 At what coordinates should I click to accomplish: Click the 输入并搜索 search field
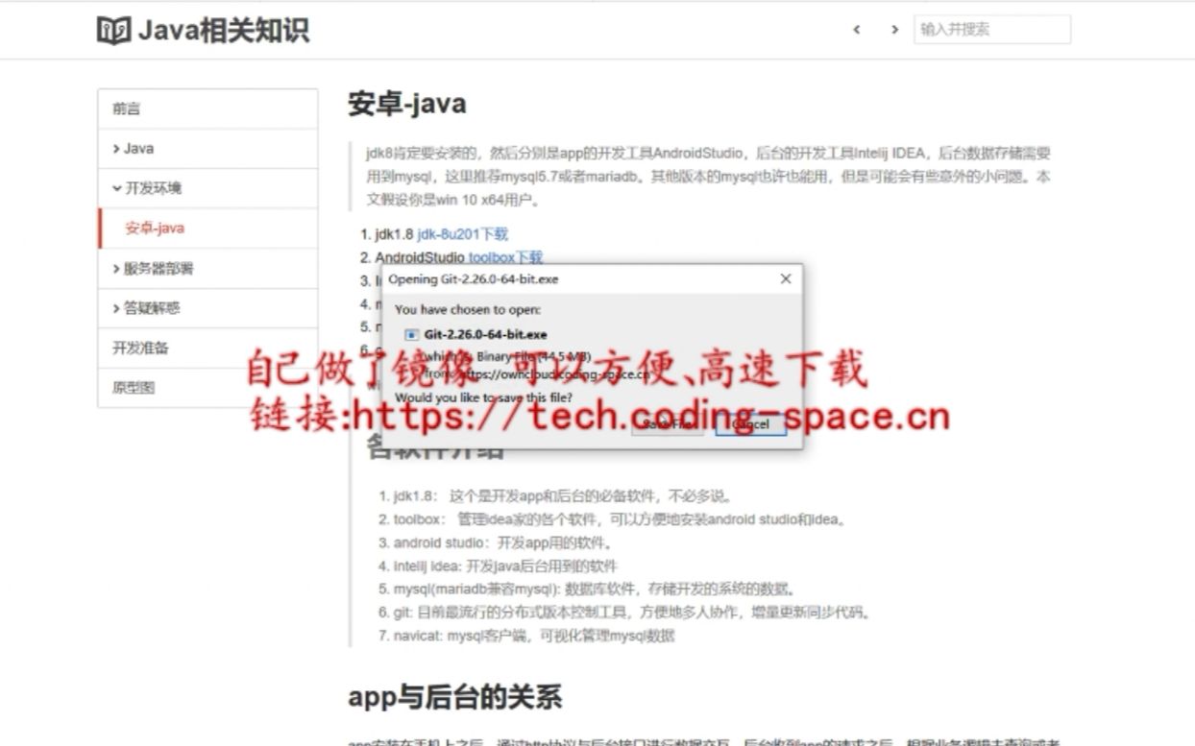[992, 30]
